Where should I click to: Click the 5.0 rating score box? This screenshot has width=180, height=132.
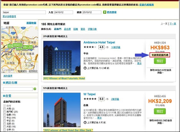[x=101, y=99]
